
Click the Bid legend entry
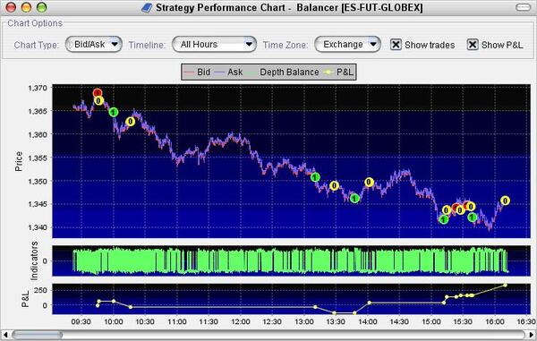197,72
